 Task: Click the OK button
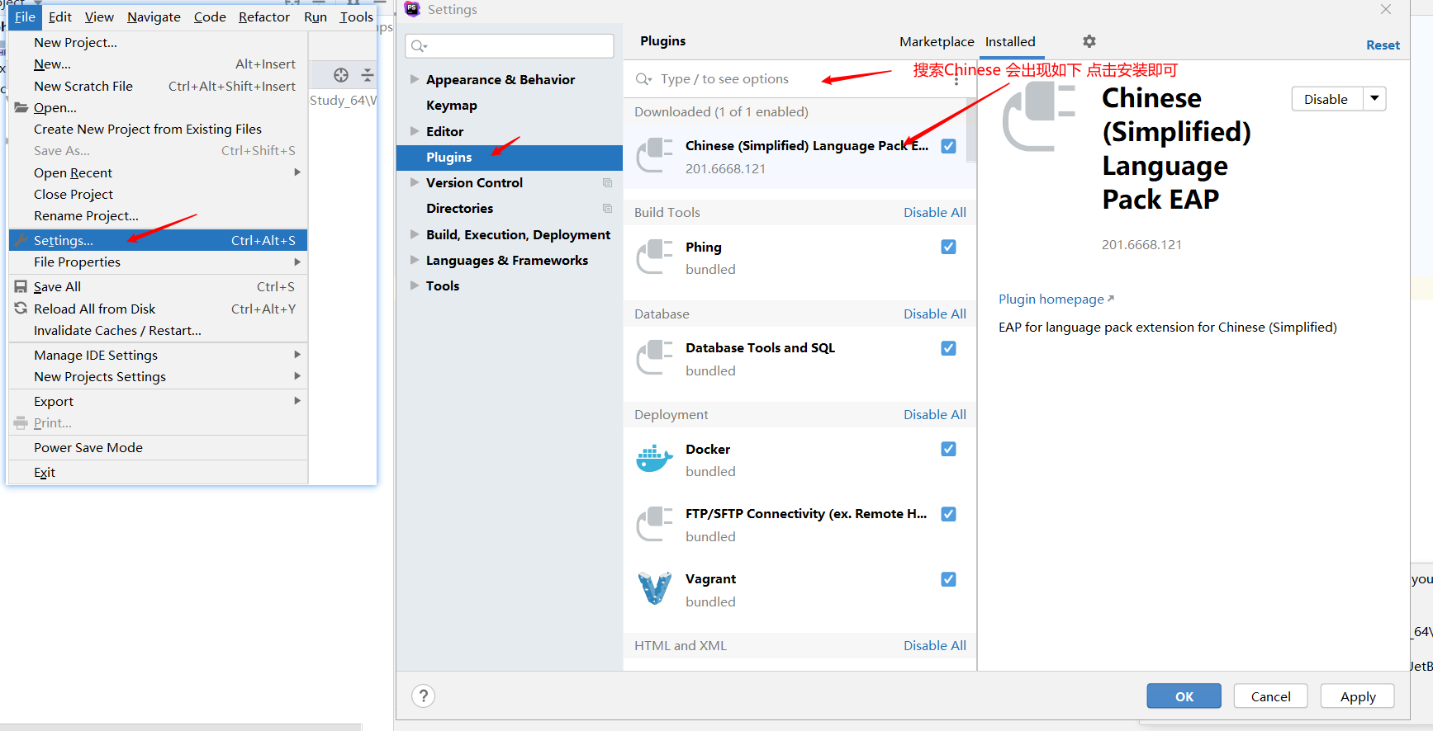[1184, 696]
